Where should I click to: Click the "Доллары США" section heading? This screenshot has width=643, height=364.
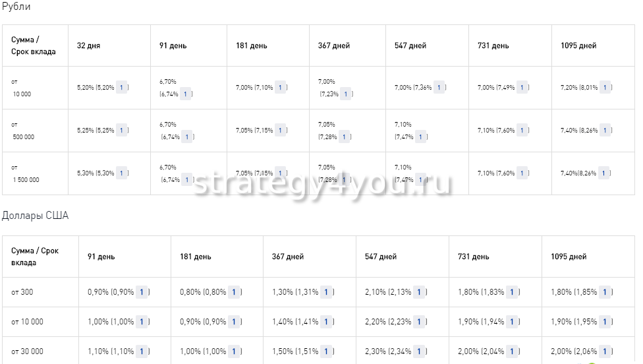coord(36,216)
